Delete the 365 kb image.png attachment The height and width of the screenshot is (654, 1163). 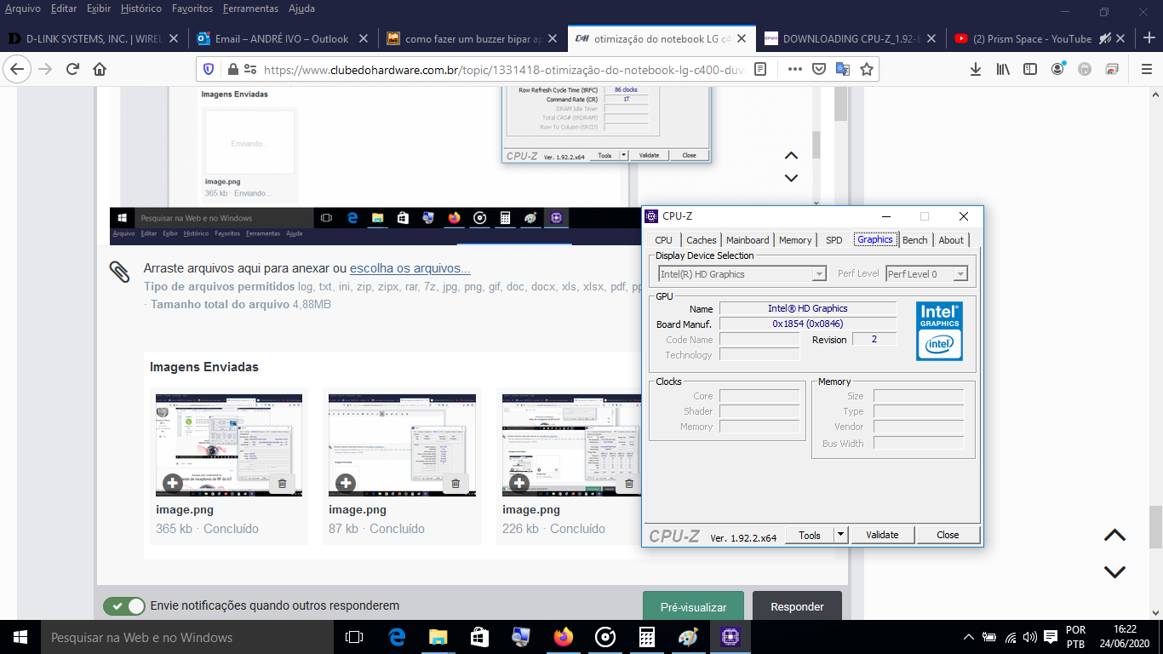(x=282, y=483)
